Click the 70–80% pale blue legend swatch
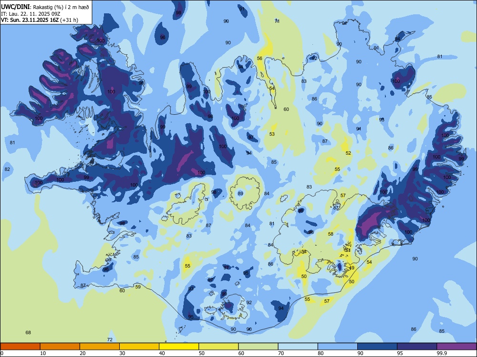The height and width of the screenshot is (357, 477). 298,347
